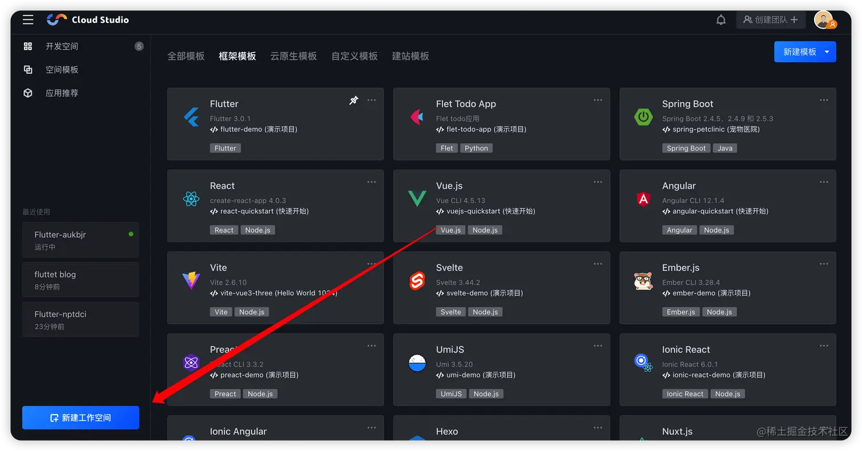
Task: Click the Svelte tag label
Action: point(451,312)
